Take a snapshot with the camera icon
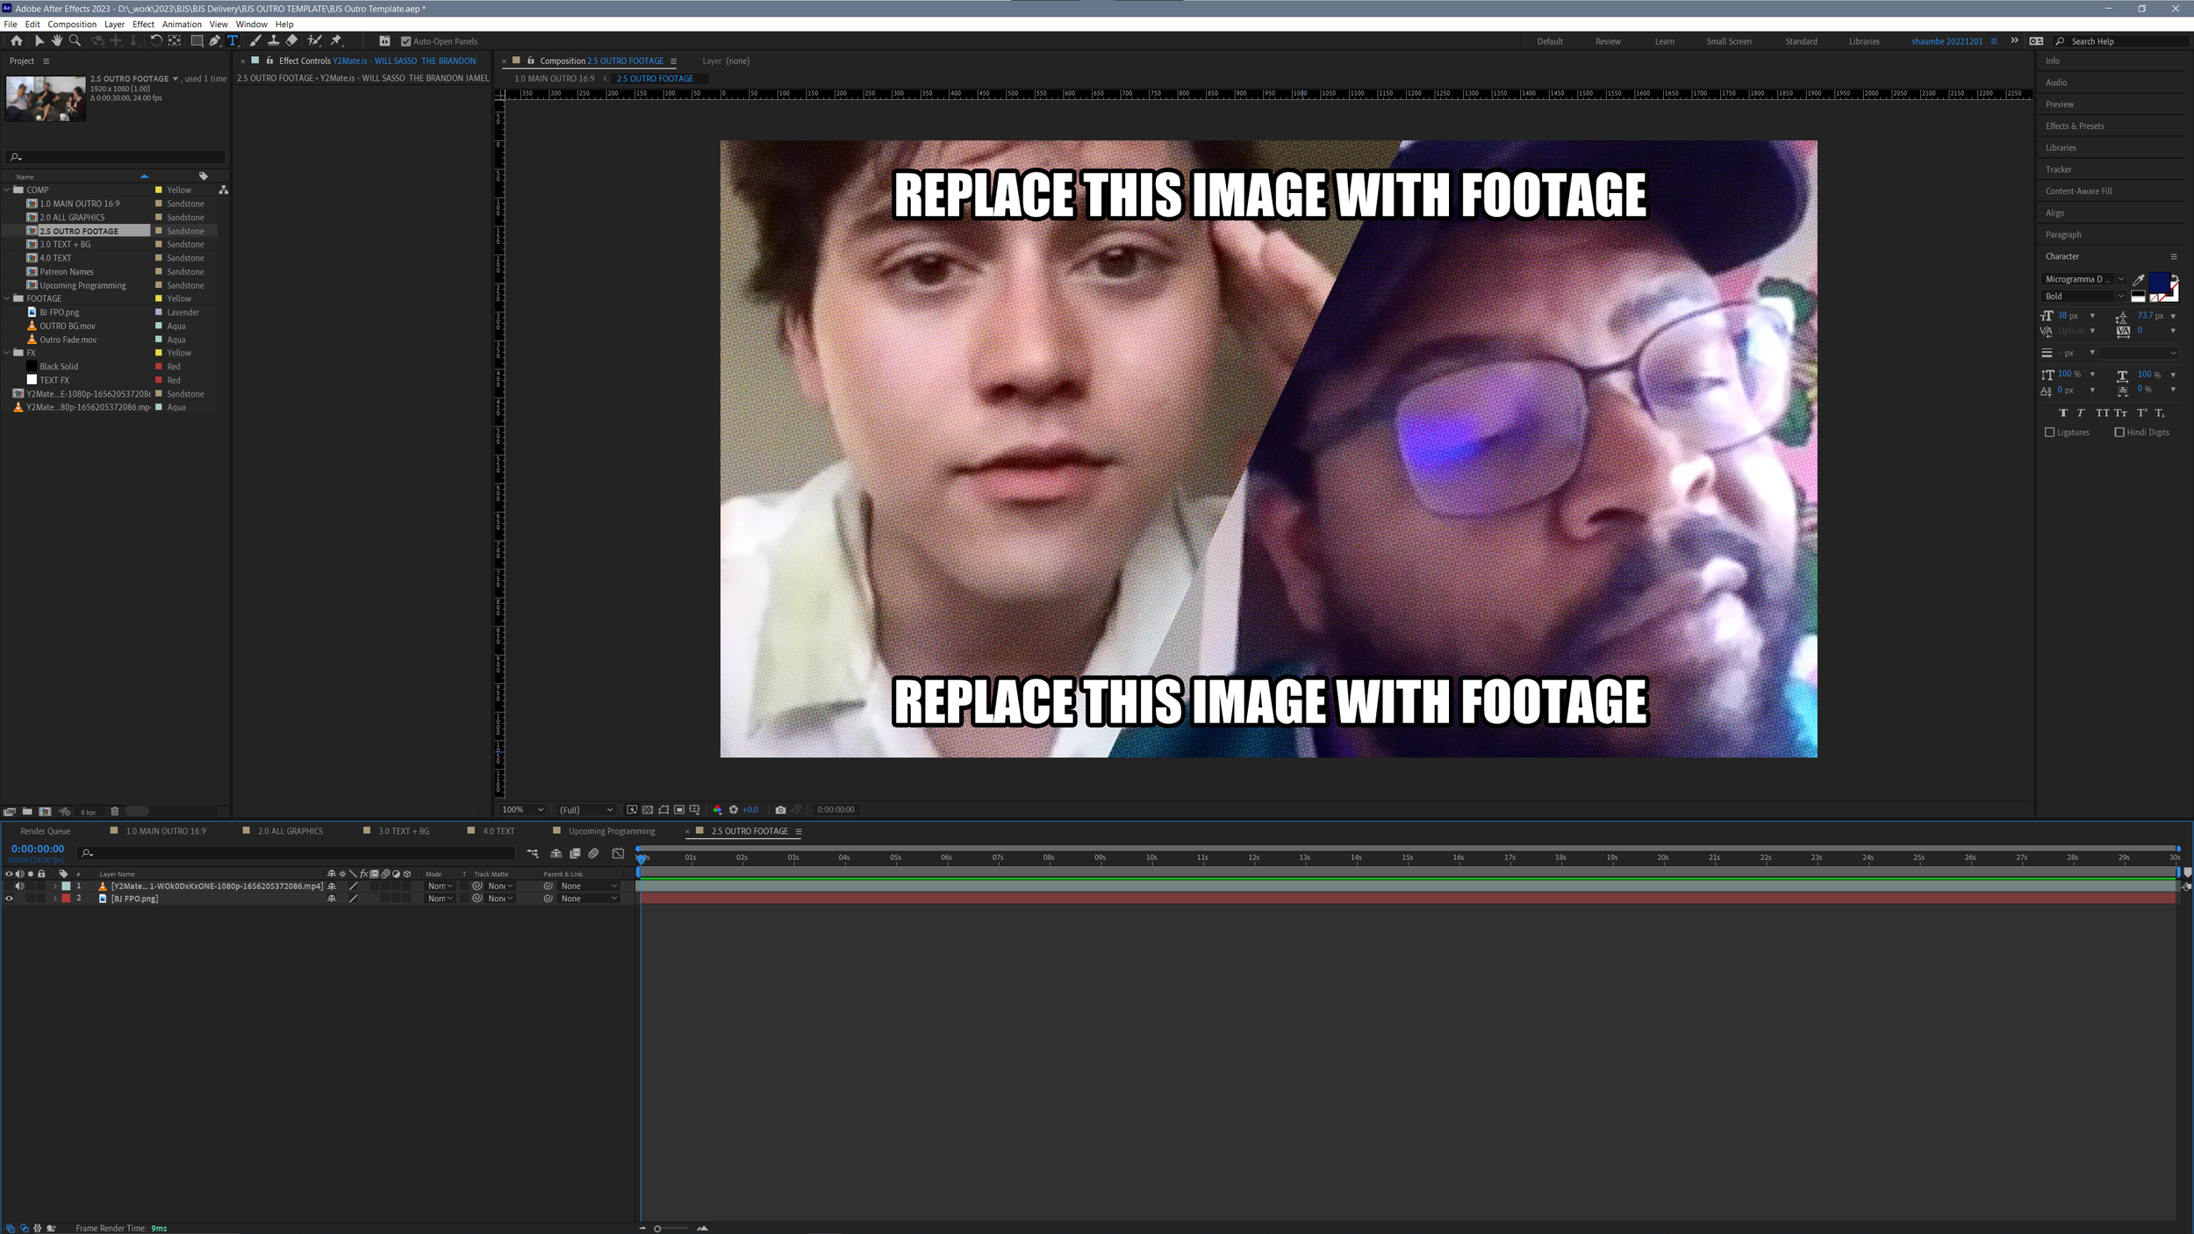Image resolution: width=2194 pixels, height=1234 pixels. 781,809
